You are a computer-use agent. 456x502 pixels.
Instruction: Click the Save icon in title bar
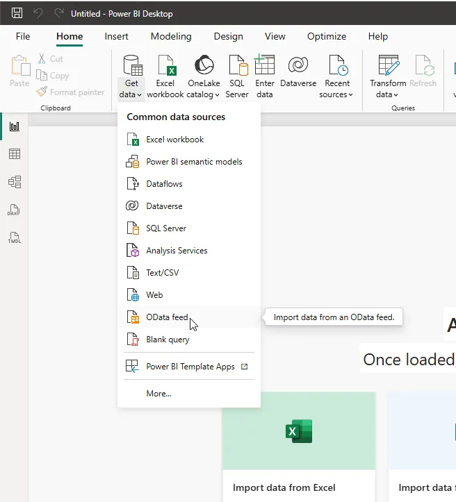pyautogui.click(x=17, y=13)
